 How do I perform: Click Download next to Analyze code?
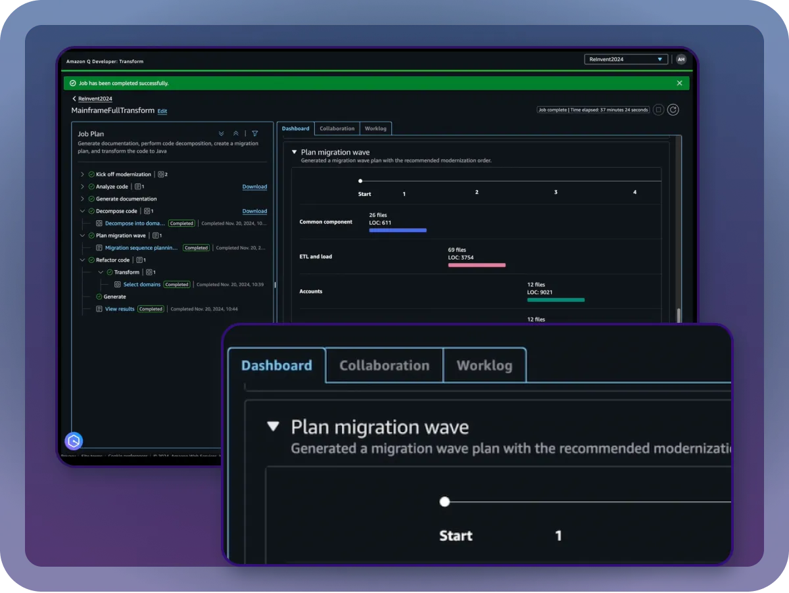tap(254, 186)
